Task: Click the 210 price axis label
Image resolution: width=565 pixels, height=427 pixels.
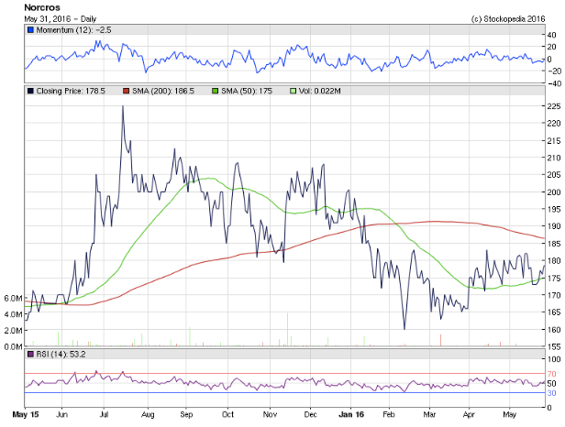Action: [554, 158]
